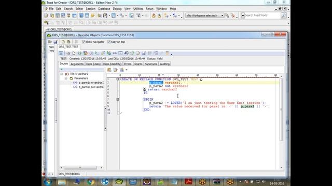Select p_parm2: out varchar2 tree item
This screenshot has width=332, height=186.
tap(88, 87)
